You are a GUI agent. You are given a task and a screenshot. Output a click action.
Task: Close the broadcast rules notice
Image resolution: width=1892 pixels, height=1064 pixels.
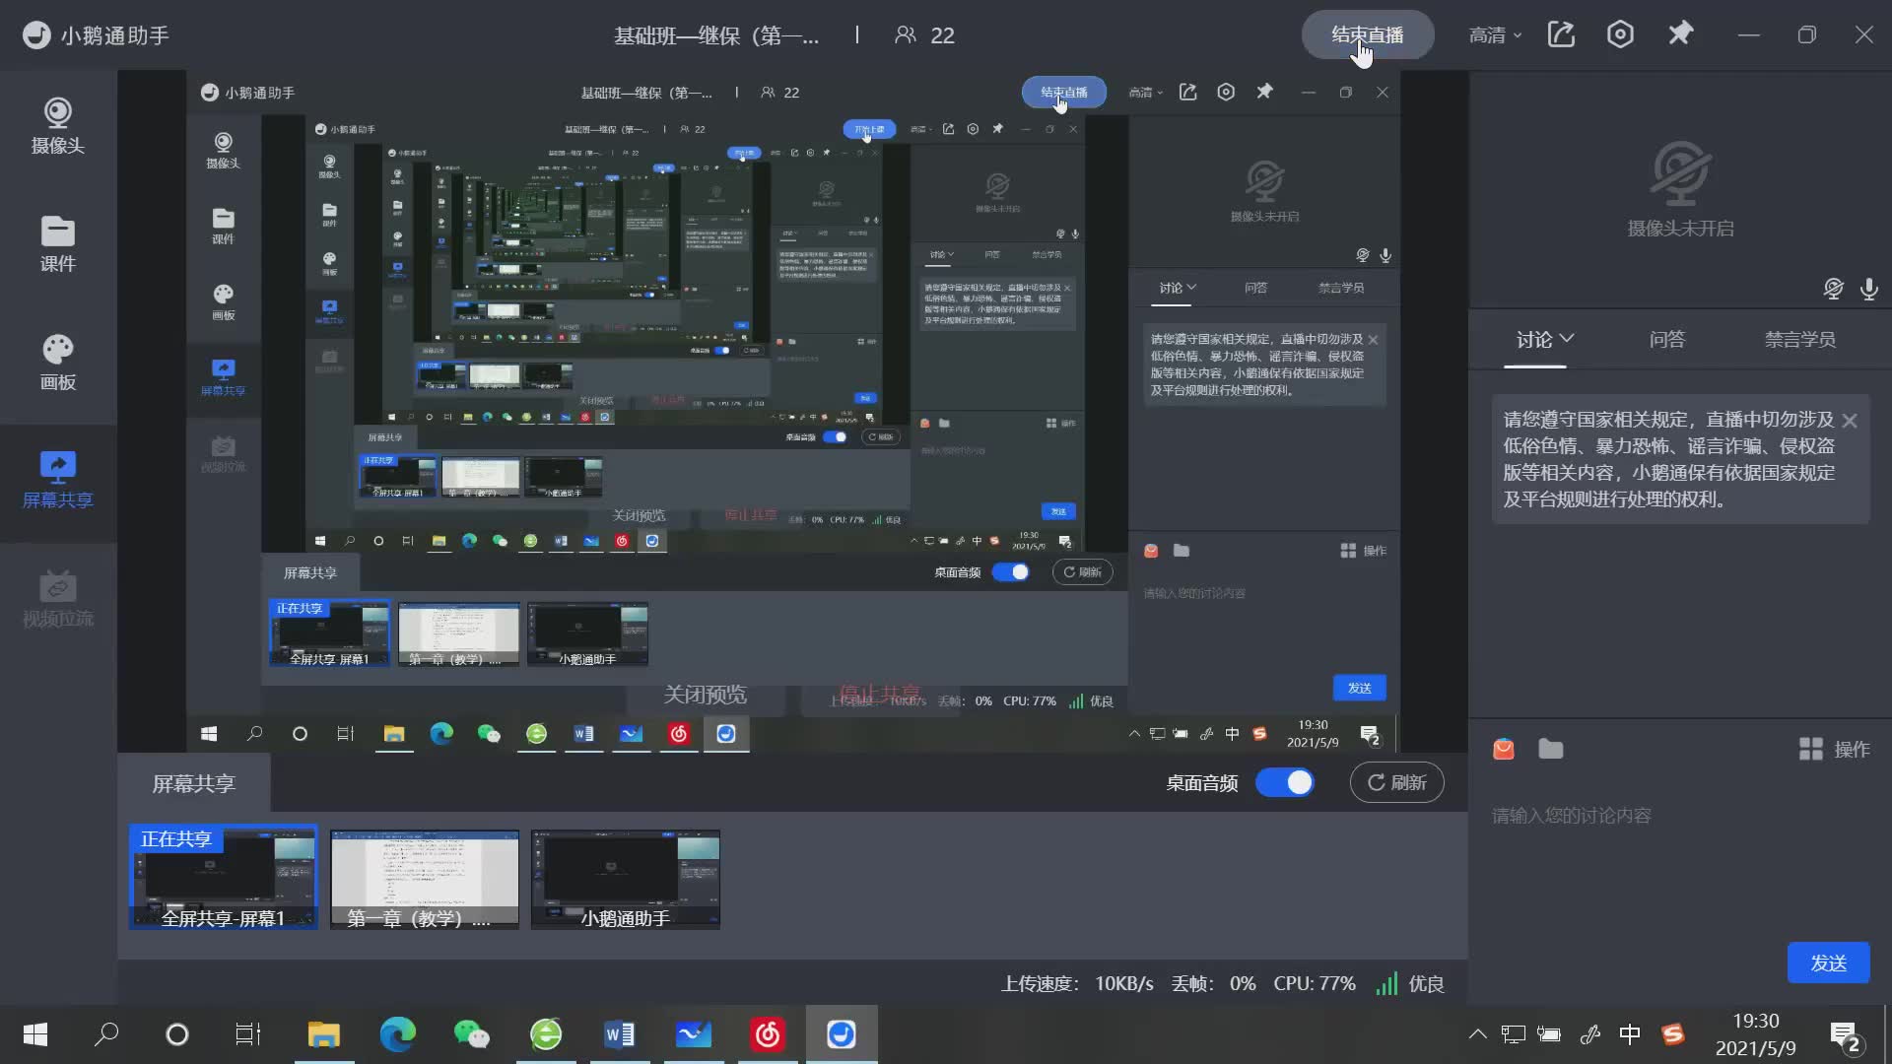1850,421
